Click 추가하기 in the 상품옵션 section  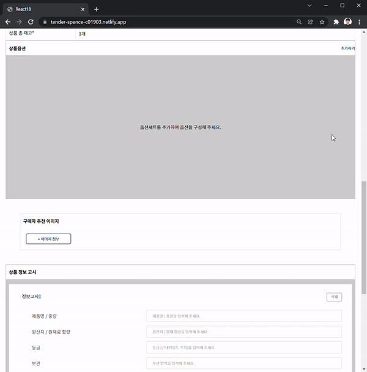(x=347, y=48)
